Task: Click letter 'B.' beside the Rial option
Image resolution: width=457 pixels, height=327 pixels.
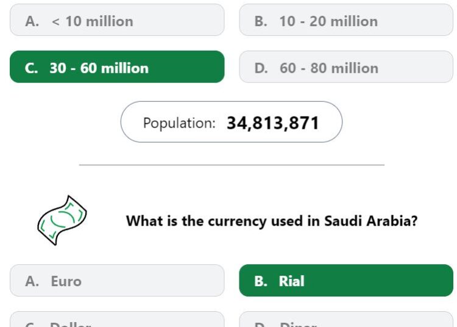Action: pos(261,281)
